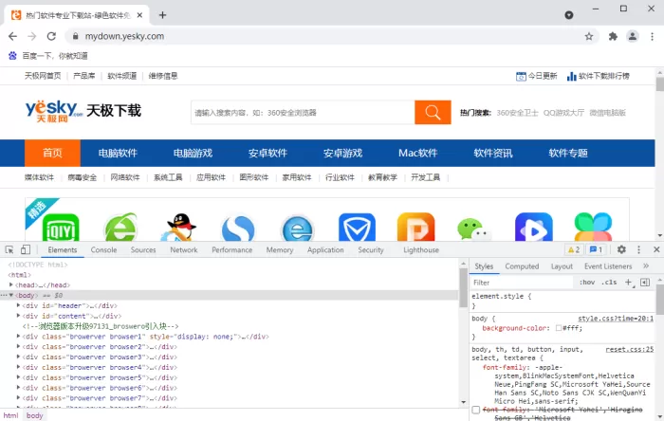Click the Styles Filter input box

click(x=522, y=283)
